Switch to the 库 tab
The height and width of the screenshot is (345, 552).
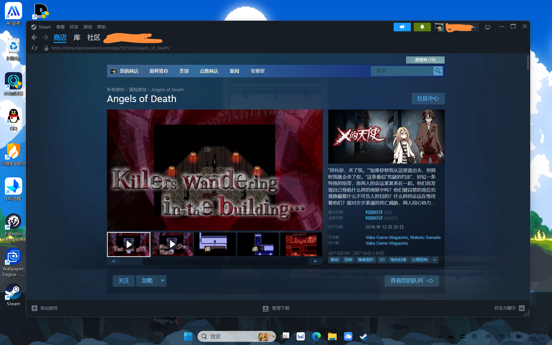pyautogui.click(x=77, y=38)
